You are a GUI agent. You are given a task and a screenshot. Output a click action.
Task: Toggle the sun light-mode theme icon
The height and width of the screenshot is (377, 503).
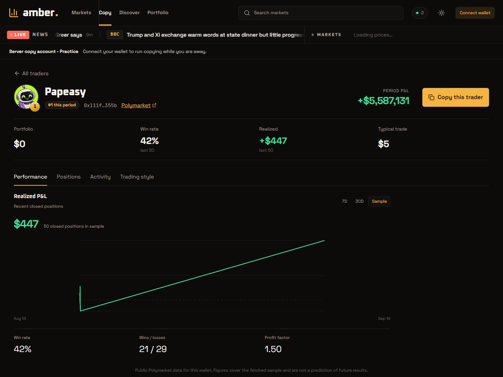click(442, 13)
